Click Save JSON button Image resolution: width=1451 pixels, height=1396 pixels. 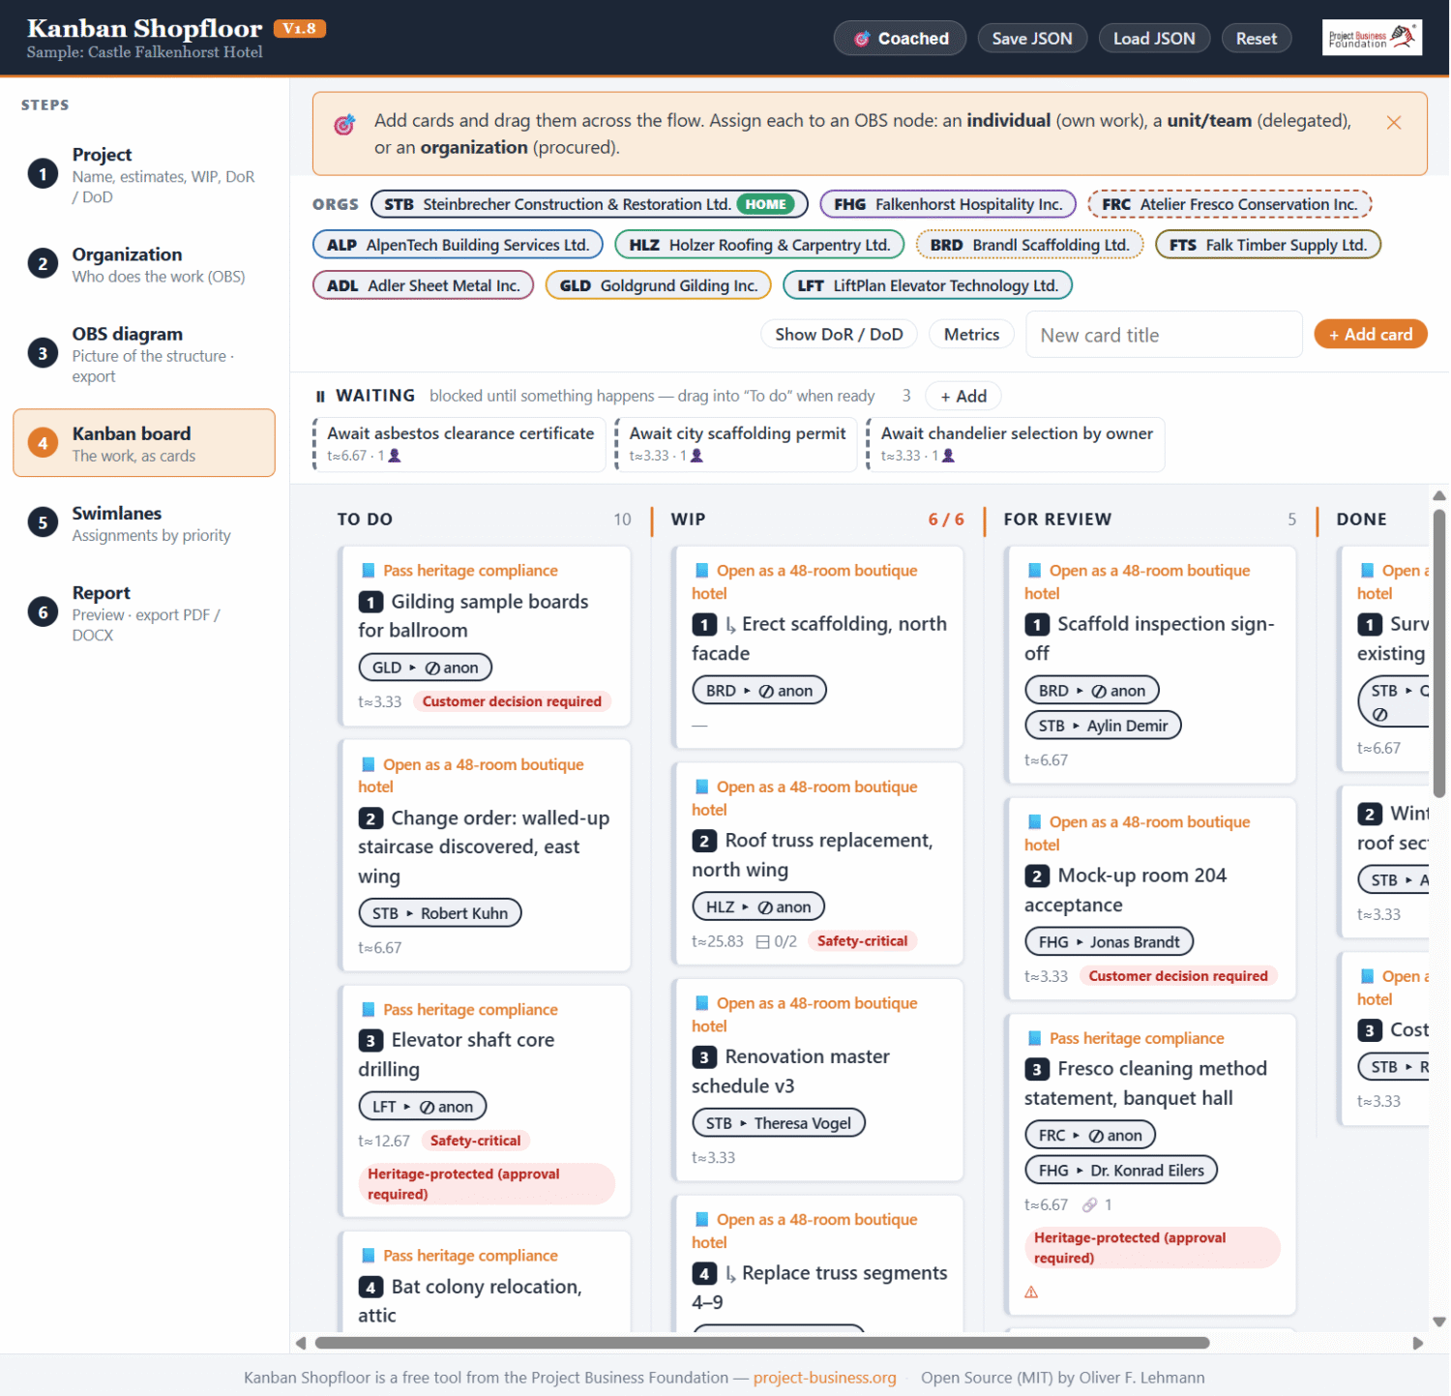pos(1031,39)
